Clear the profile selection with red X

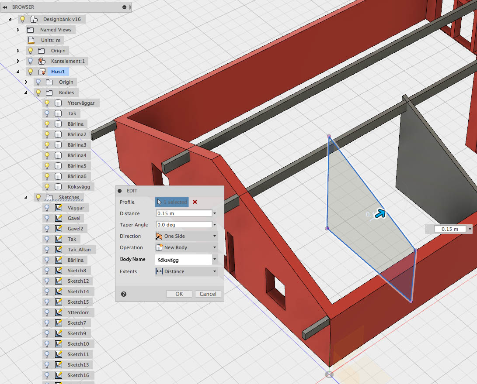tap(195, 202)
